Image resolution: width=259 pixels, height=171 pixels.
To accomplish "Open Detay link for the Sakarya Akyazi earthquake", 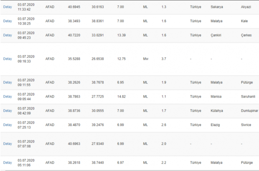I will tap(8, 8).
